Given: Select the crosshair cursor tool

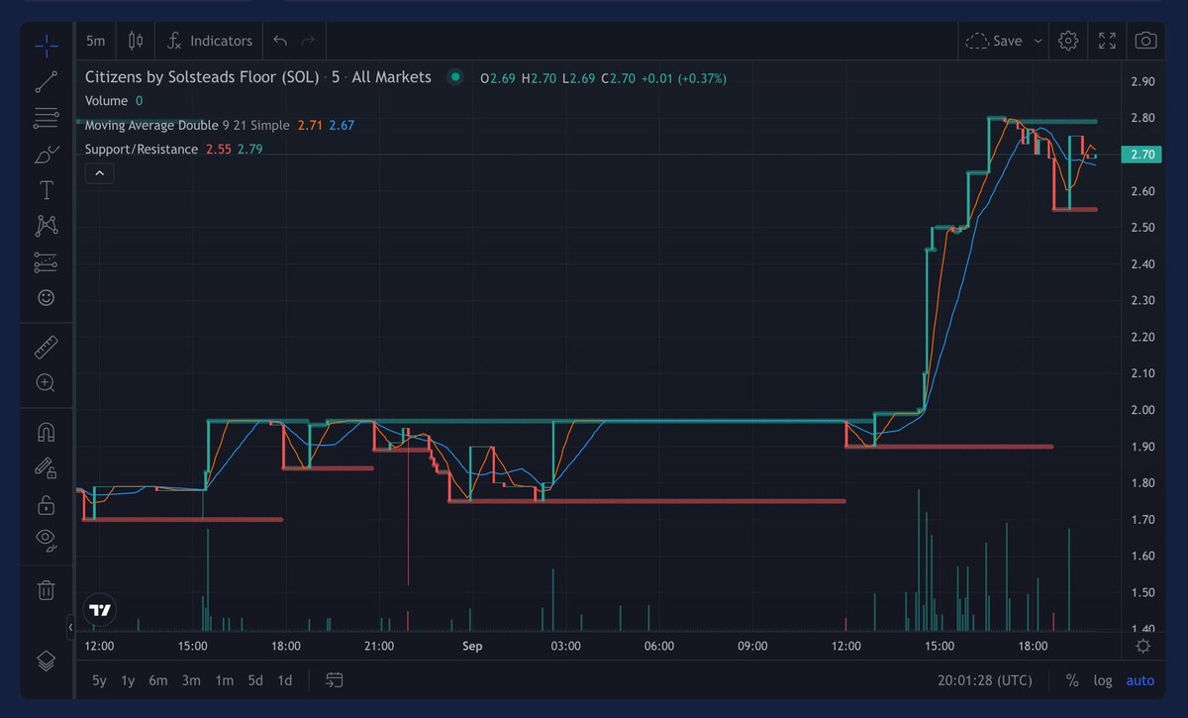Looking at the screenshot, I should tap(46, 46).
